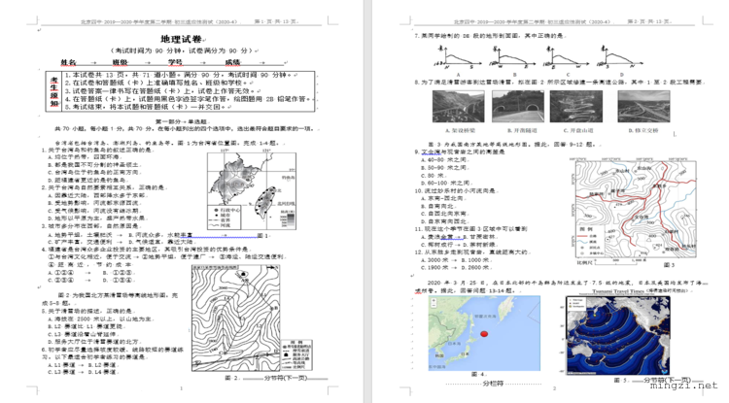Click the 比例尺 scale bar under figure 3
This screenshot has width=729, height=403.
pyautogui.click(x=611, y=262)
